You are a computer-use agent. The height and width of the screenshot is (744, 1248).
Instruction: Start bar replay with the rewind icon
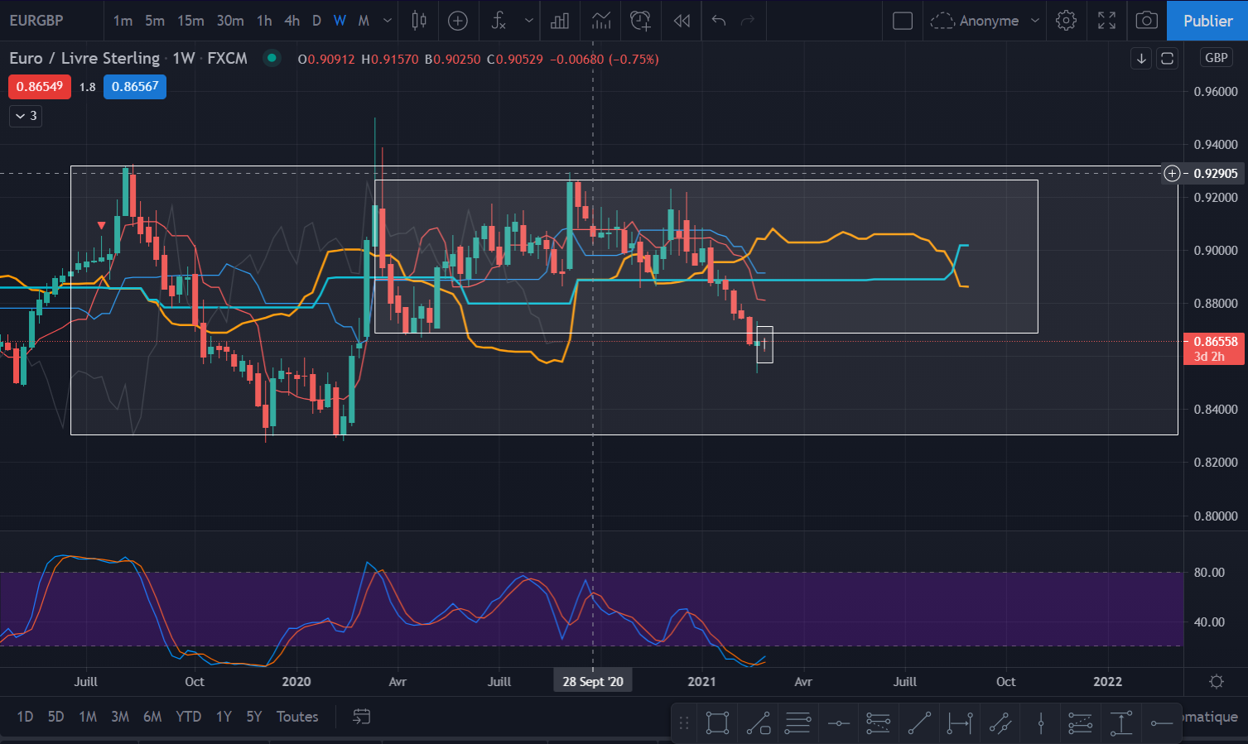682,21
